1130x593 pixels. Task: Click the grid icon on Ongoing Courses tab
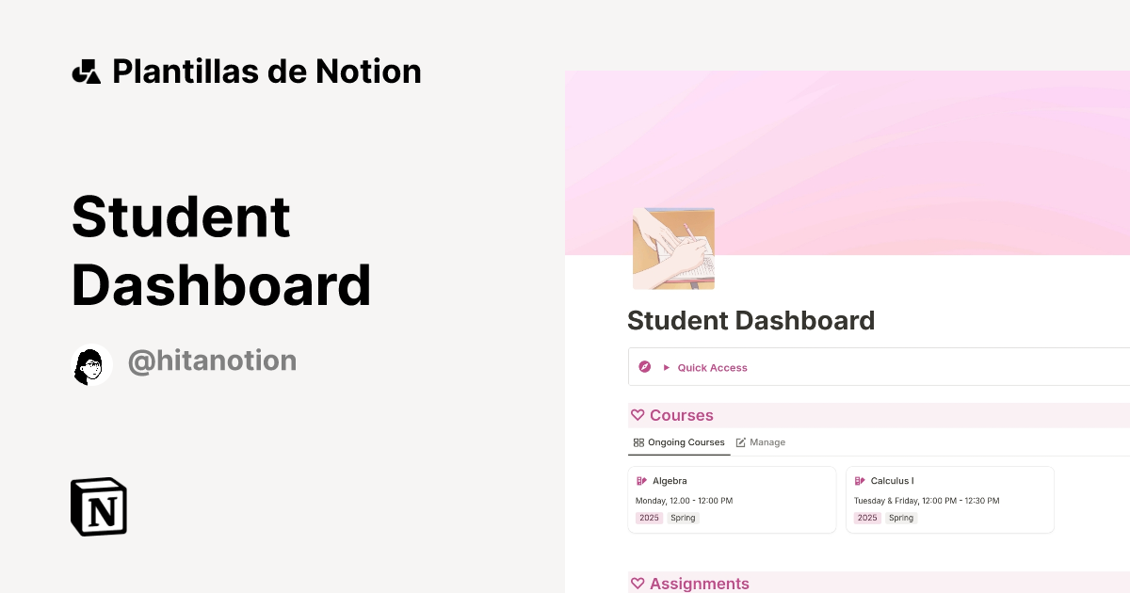coord(638,442)
